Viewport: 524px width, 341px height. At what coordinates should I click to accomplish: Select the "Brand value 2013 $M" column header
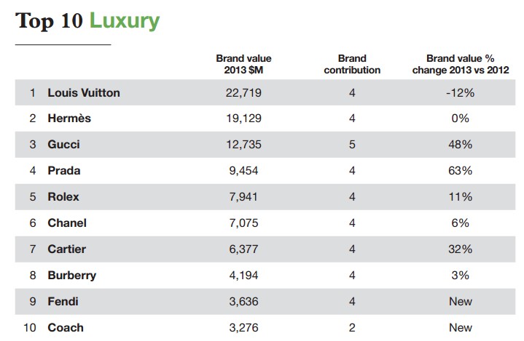tap(243, 64)
